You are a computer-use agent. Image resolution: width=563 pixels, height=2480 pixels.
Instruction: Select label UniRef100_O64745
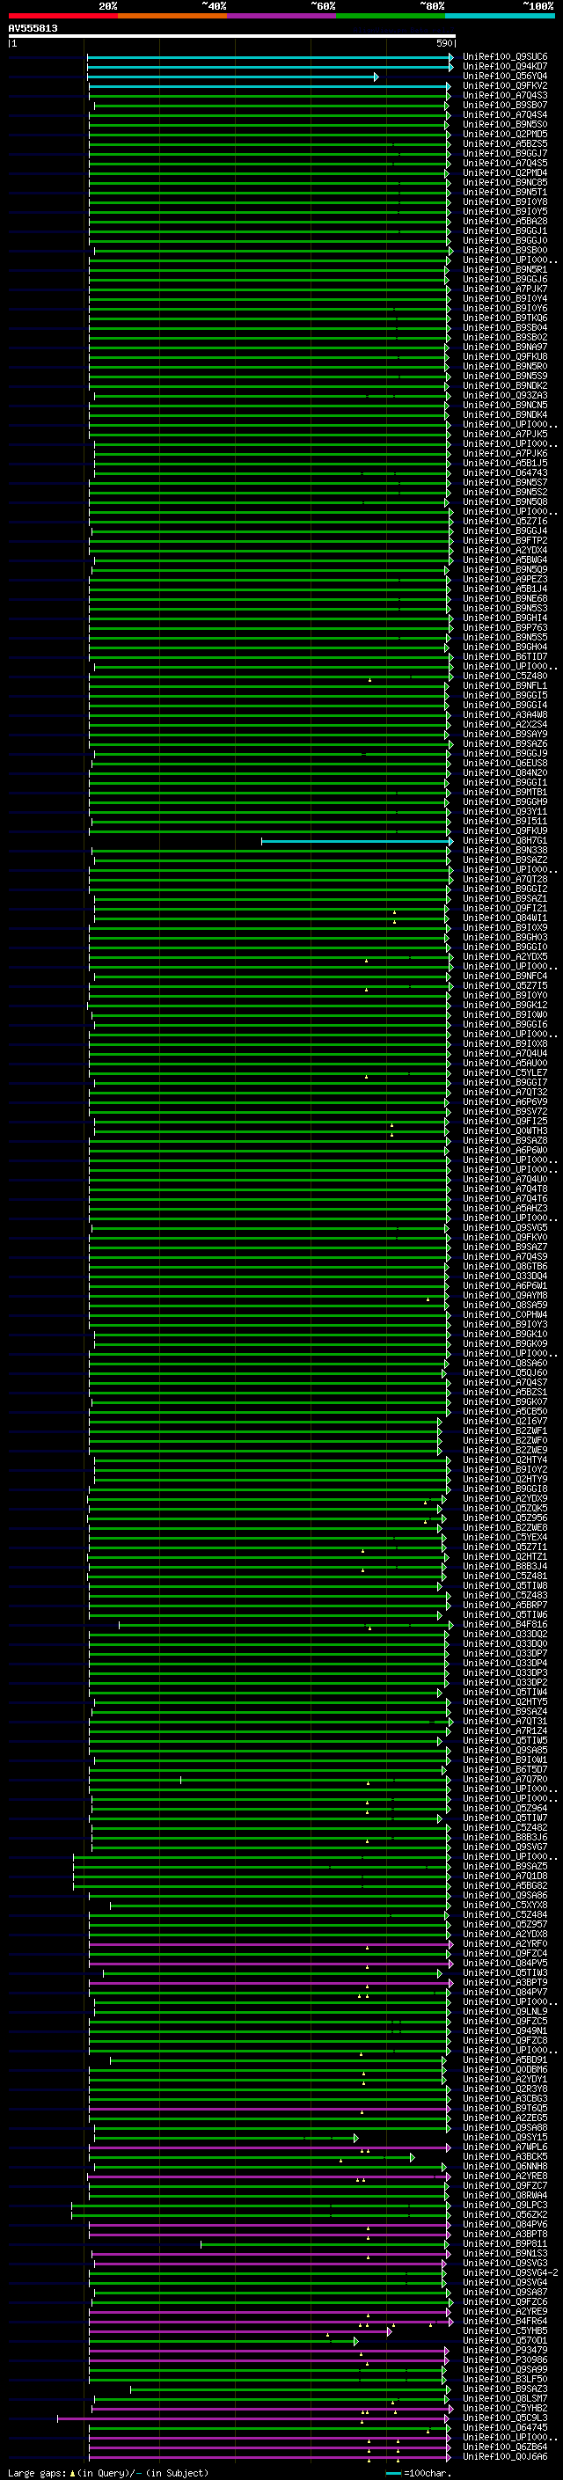[504, 2427]
